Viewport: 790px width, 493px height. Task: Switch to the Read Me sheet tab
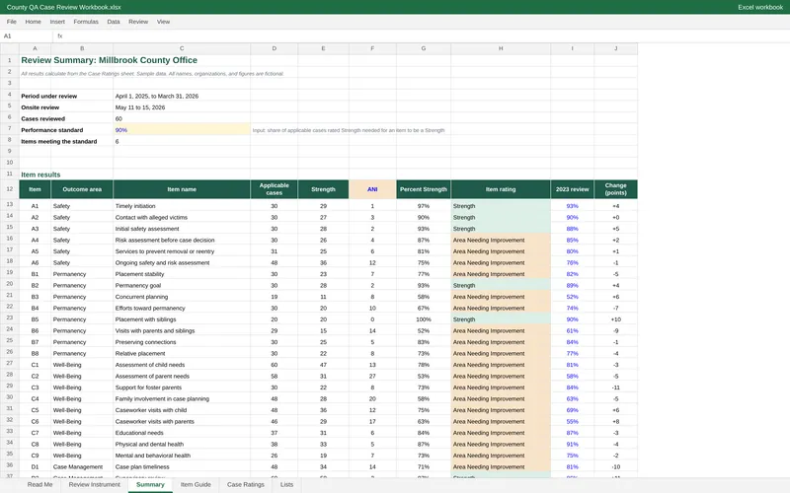pos(39,484)
